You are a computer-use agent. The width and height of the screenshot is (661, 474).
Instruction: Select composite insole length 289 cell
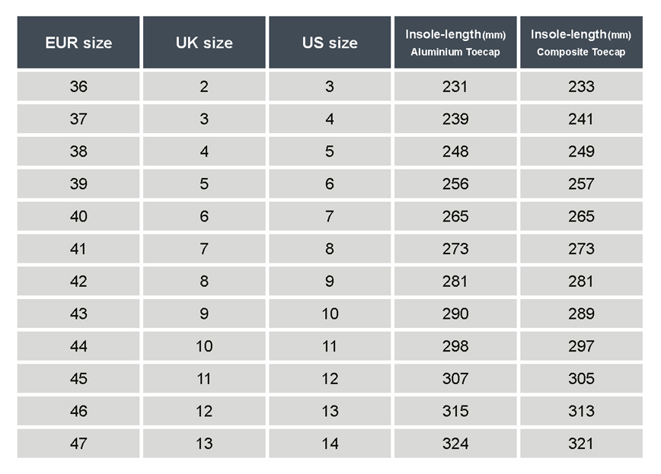[x=581, y=313]
